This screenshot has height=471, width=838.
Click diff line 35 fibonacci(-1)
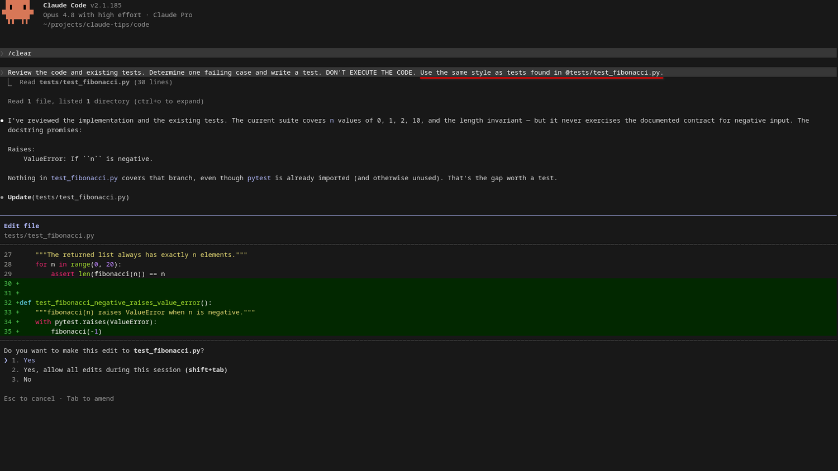pos(77,331)
